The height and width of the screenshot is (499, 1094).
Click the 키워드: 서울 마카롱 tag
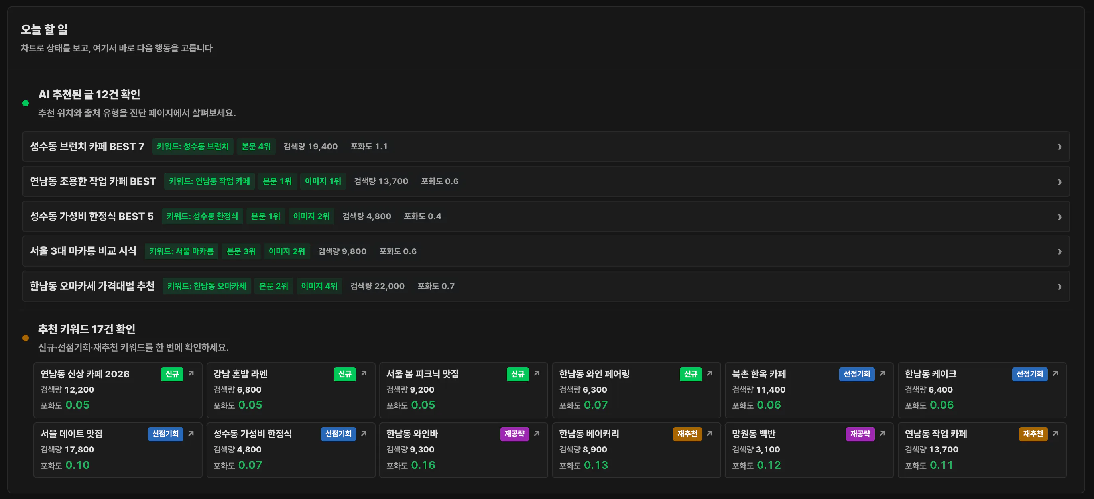click(182, 251)
